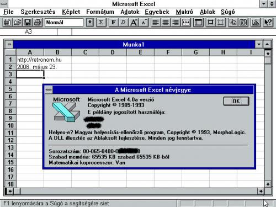
Task: Select column G header
Action: pos(195,52)
